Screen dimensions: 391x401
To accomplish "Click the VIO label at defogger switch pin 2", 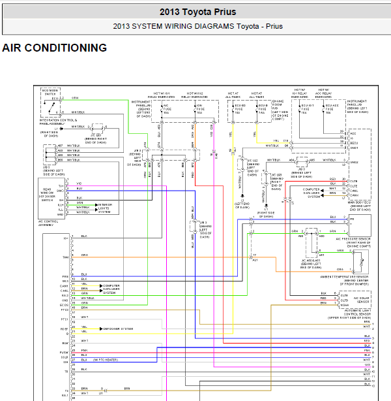I will pos(79,184).
